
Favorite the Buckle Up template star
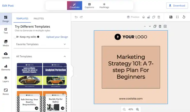(63, 94)
